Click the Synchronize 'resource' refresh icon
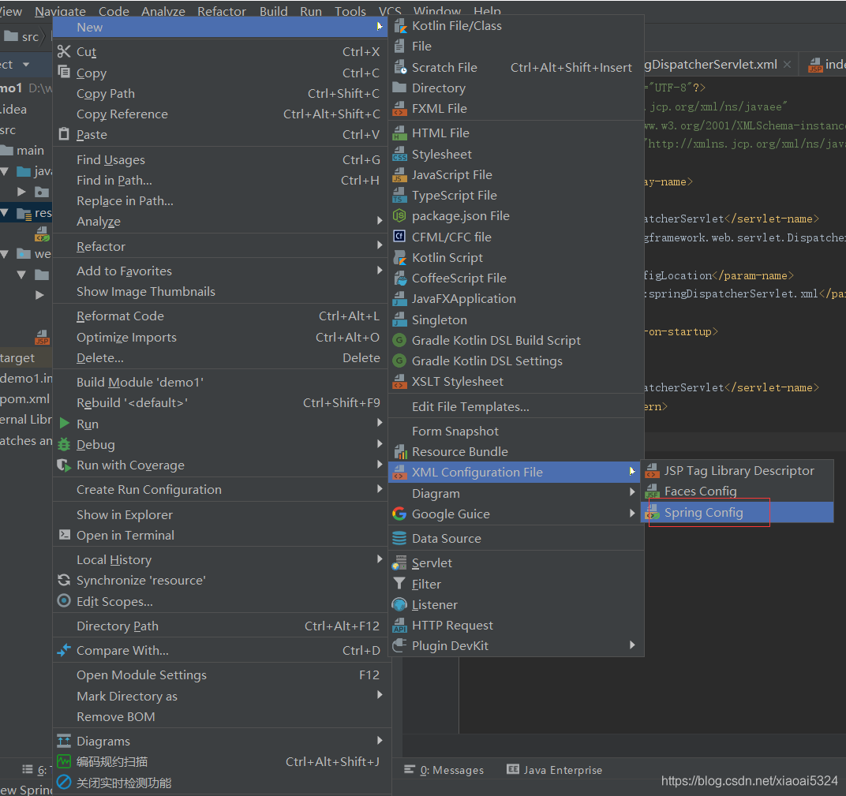The height and width of the screenshot is (796, 846). (64, 580)
